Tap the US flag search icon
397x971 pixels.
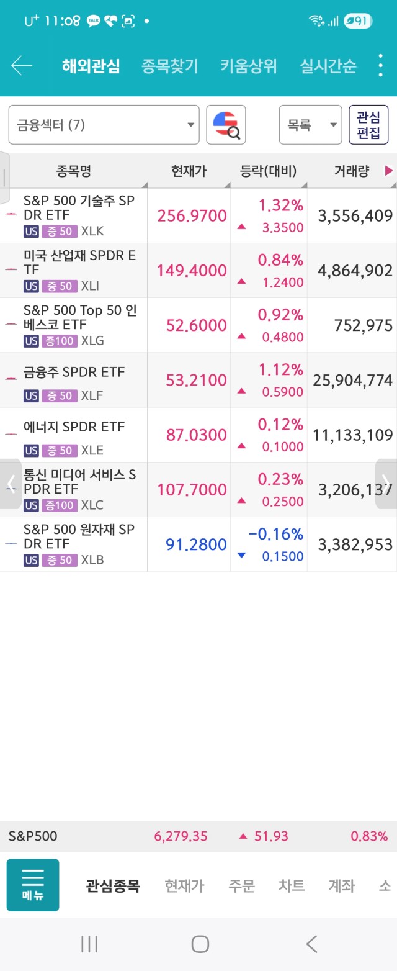tap(226, 125)
